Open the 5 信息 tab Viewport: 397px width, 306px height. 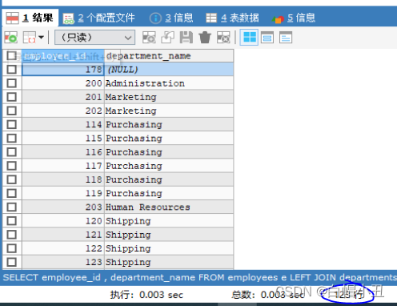294,18
